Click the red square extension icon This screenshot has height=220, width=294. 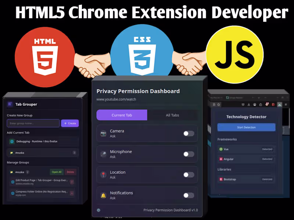click(273, 104)
